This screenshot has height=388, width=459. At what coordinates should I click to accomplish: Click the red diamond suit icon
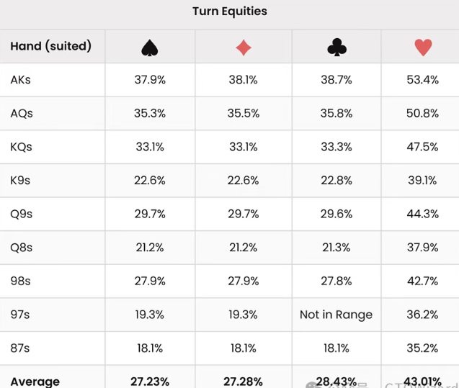pos(244,48)
